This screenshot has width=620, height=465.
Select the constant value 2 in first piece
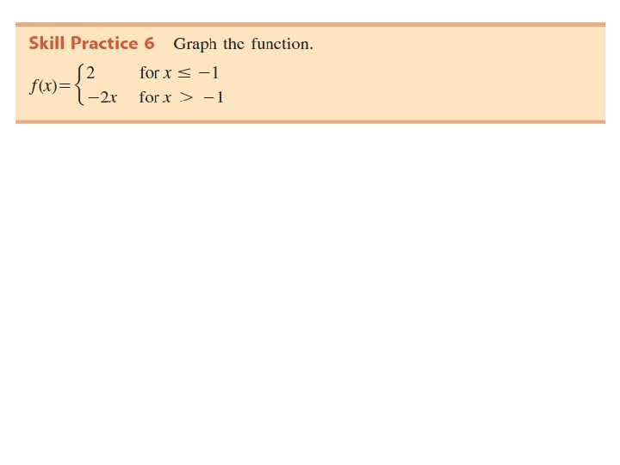point(90,73)
